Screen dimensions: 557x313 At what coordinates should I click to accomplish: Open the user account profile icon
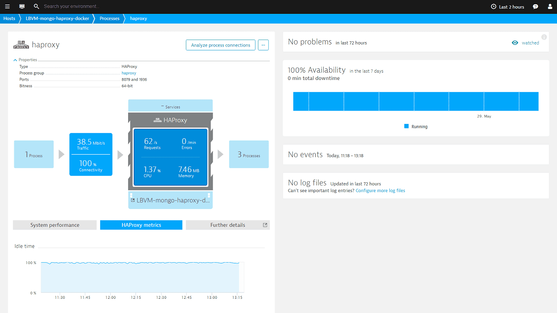[550, 7]
